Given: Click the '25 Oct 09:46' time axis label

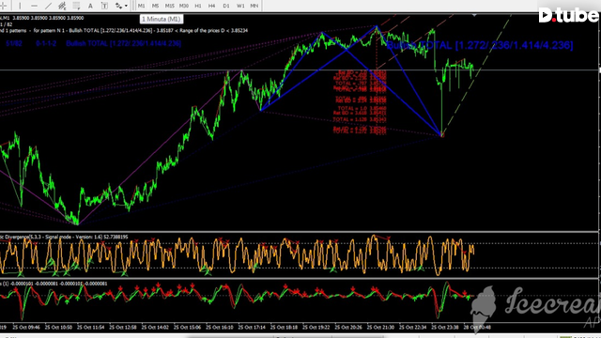Looking at the screenshot, I should coord(26,328).
